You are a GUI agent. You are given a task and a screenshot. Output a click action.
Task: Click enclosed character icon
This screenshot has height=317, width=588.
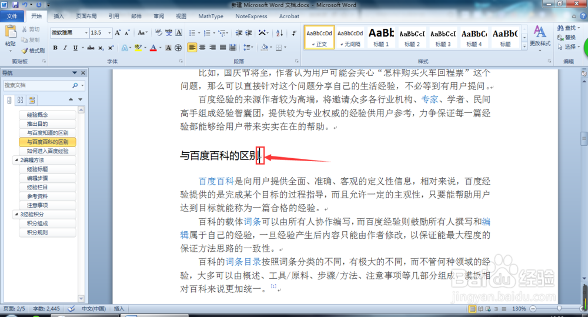[x=178, y=48]
